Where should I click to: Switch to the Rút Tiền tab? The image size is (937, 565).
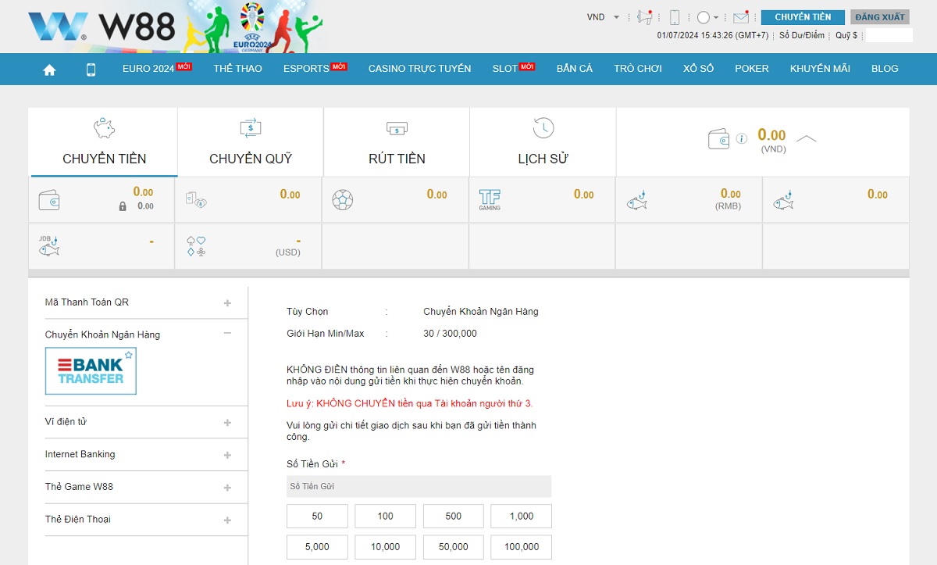(396, 142)
